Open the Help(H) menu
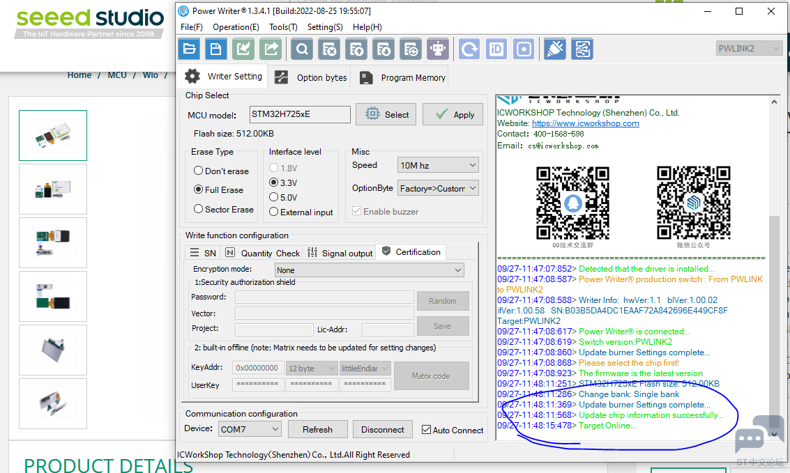The height and width of the screenshot is (473, 790). point(367,27)
